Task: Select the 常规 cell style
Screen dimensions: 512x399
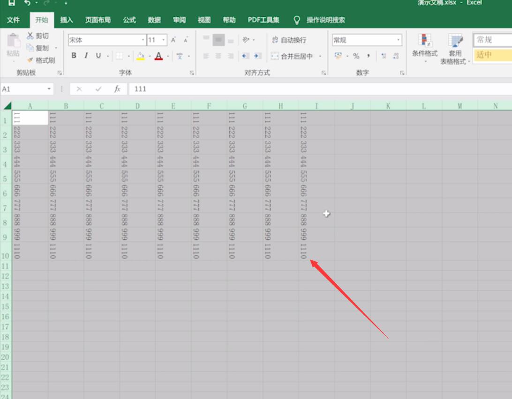Action: click(492, 40)
